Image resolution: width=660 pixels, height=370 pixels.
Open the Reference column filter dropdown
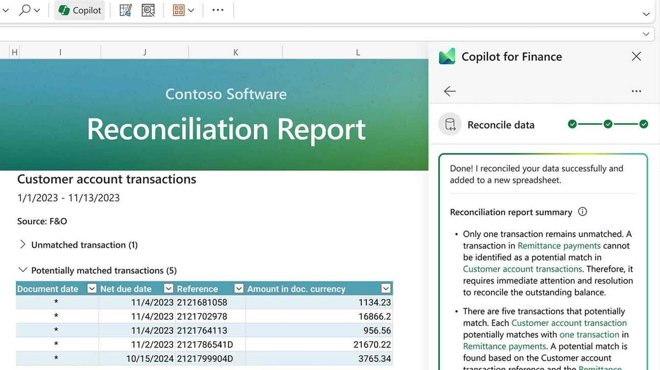[x=239, y=289]
